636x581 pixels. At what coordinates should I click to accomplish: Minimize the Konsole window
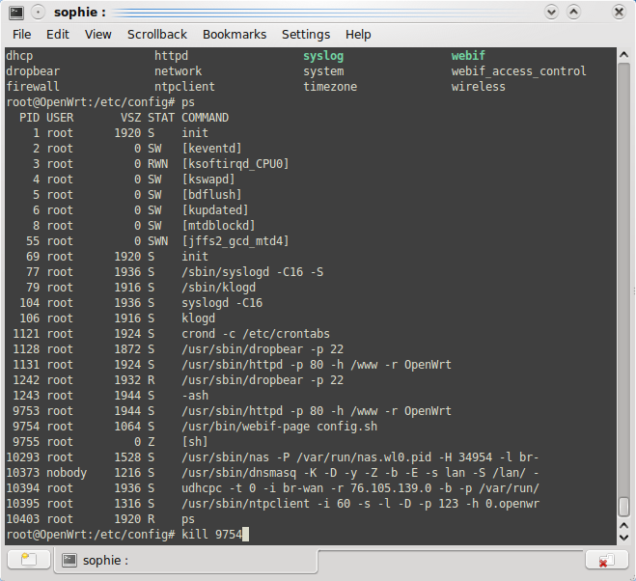tap(551, 13)
